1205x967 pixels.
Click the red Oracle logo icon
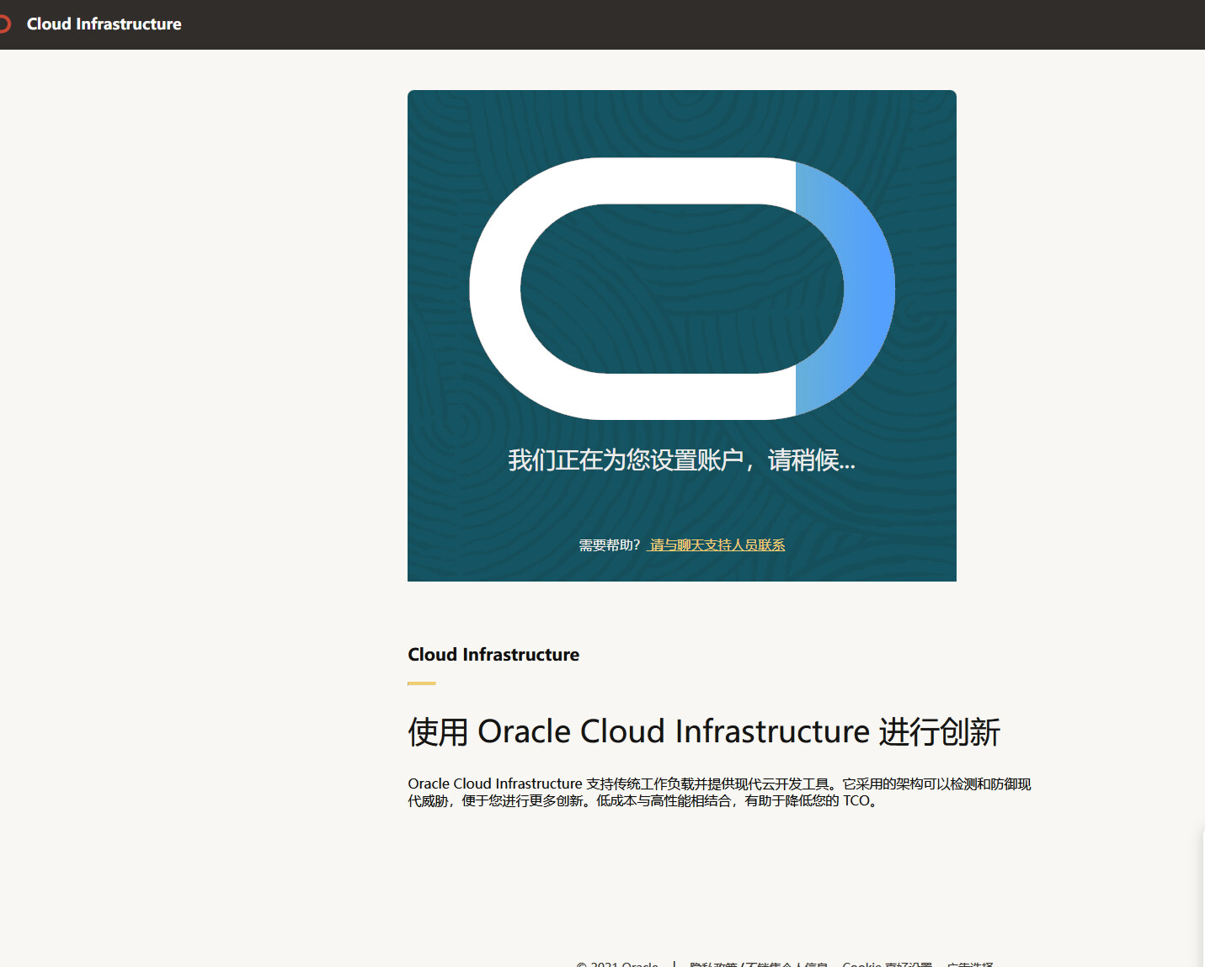tap(4, 24)
